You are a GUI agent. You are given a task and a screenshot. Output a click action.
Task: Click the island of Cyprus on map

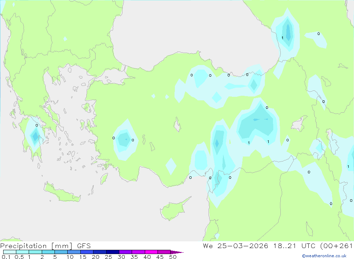pyautogui.click(x=173, y=210)
